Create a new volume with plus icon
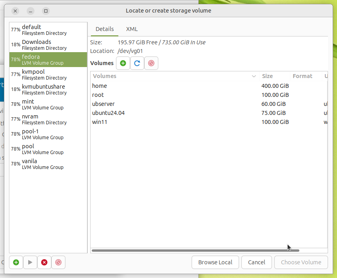The height and width of the screenshot is (278, 337). 123,63
